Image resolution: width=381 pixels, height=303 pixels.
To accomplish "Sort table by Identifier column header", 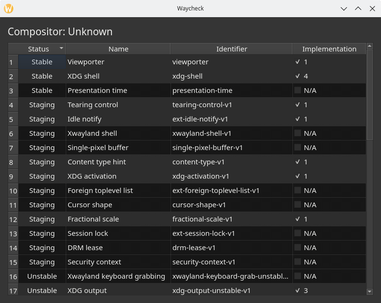I will (231, 49).
